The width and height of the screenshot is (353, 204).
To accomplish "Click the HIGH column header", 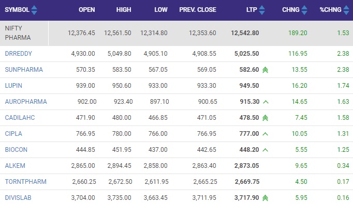I will point(124,10).
